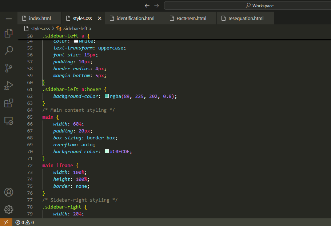Open the FactPrem.html tab
This screenshot has width=331, height=226.
191,18
